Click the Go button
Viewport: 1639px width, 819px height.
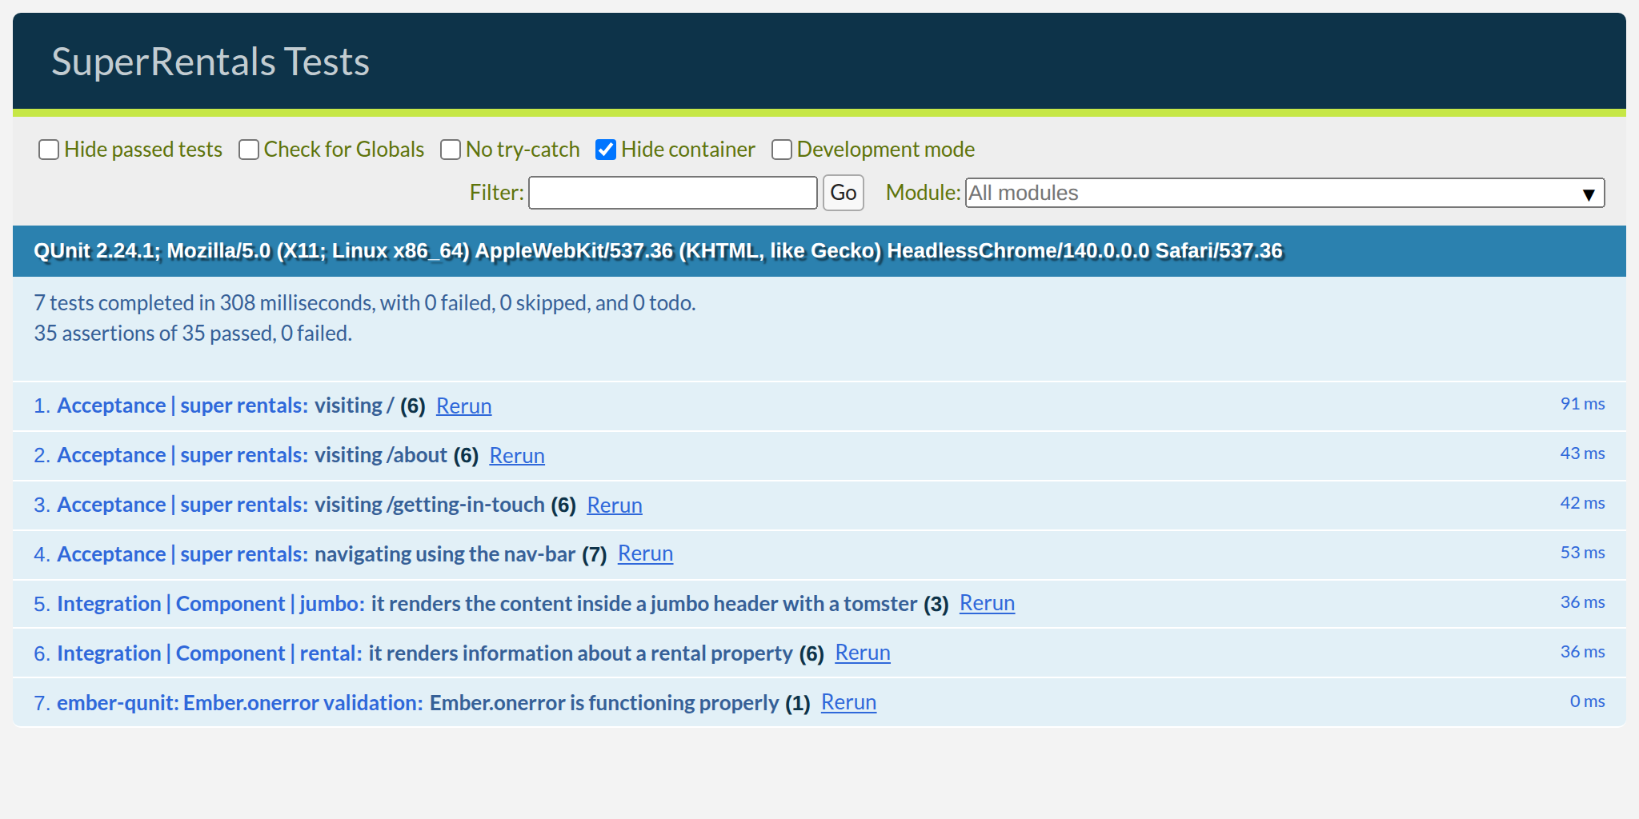pyautogui.click(x=843, y=193)
